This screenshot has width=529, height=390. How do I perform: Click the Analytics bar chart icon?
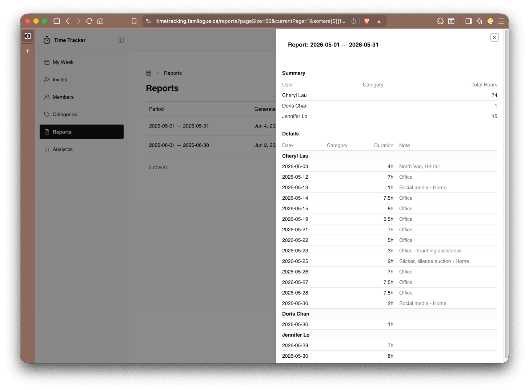click(47, 149)
